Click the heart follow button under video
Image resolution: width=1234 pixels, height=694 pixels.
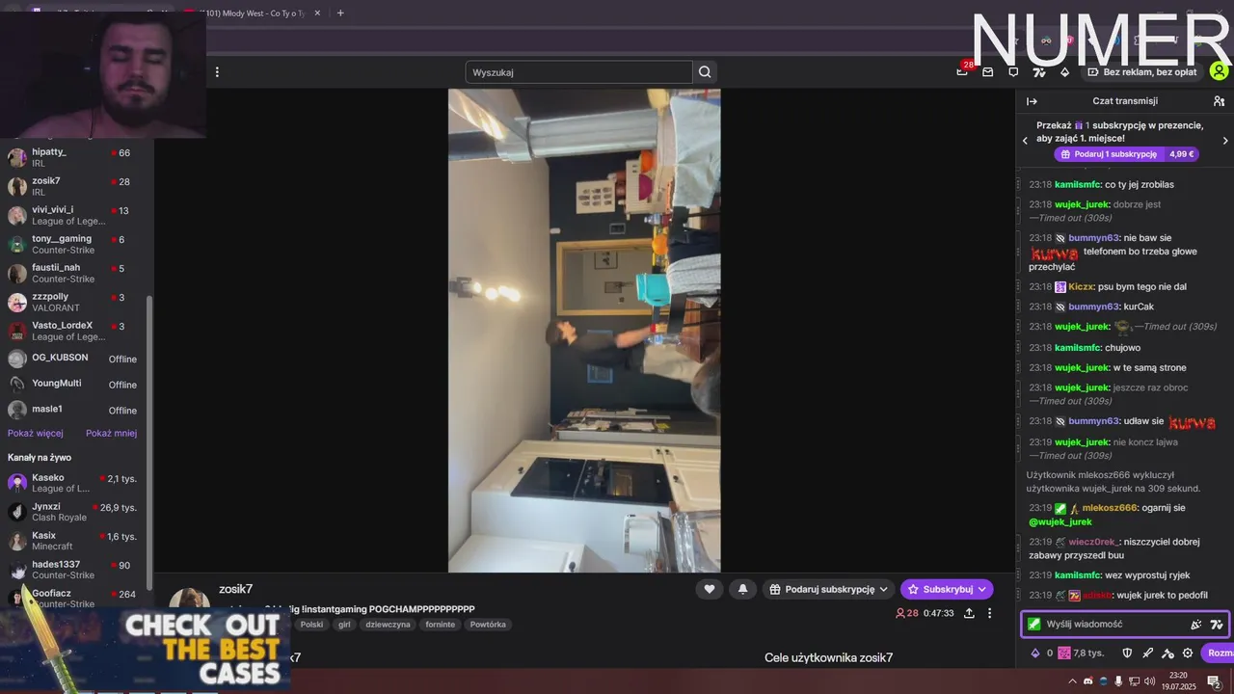710,589
